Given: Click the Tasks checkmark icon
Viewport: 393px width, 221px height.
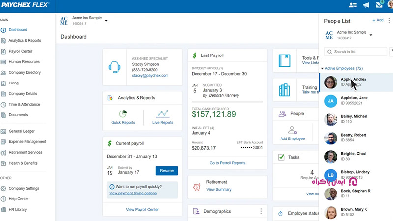Looking at the screenshot, I should (281, 157).
